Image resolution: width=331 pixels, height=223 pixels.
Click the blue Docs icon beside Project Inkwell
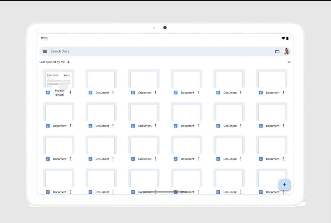(48, 93)
